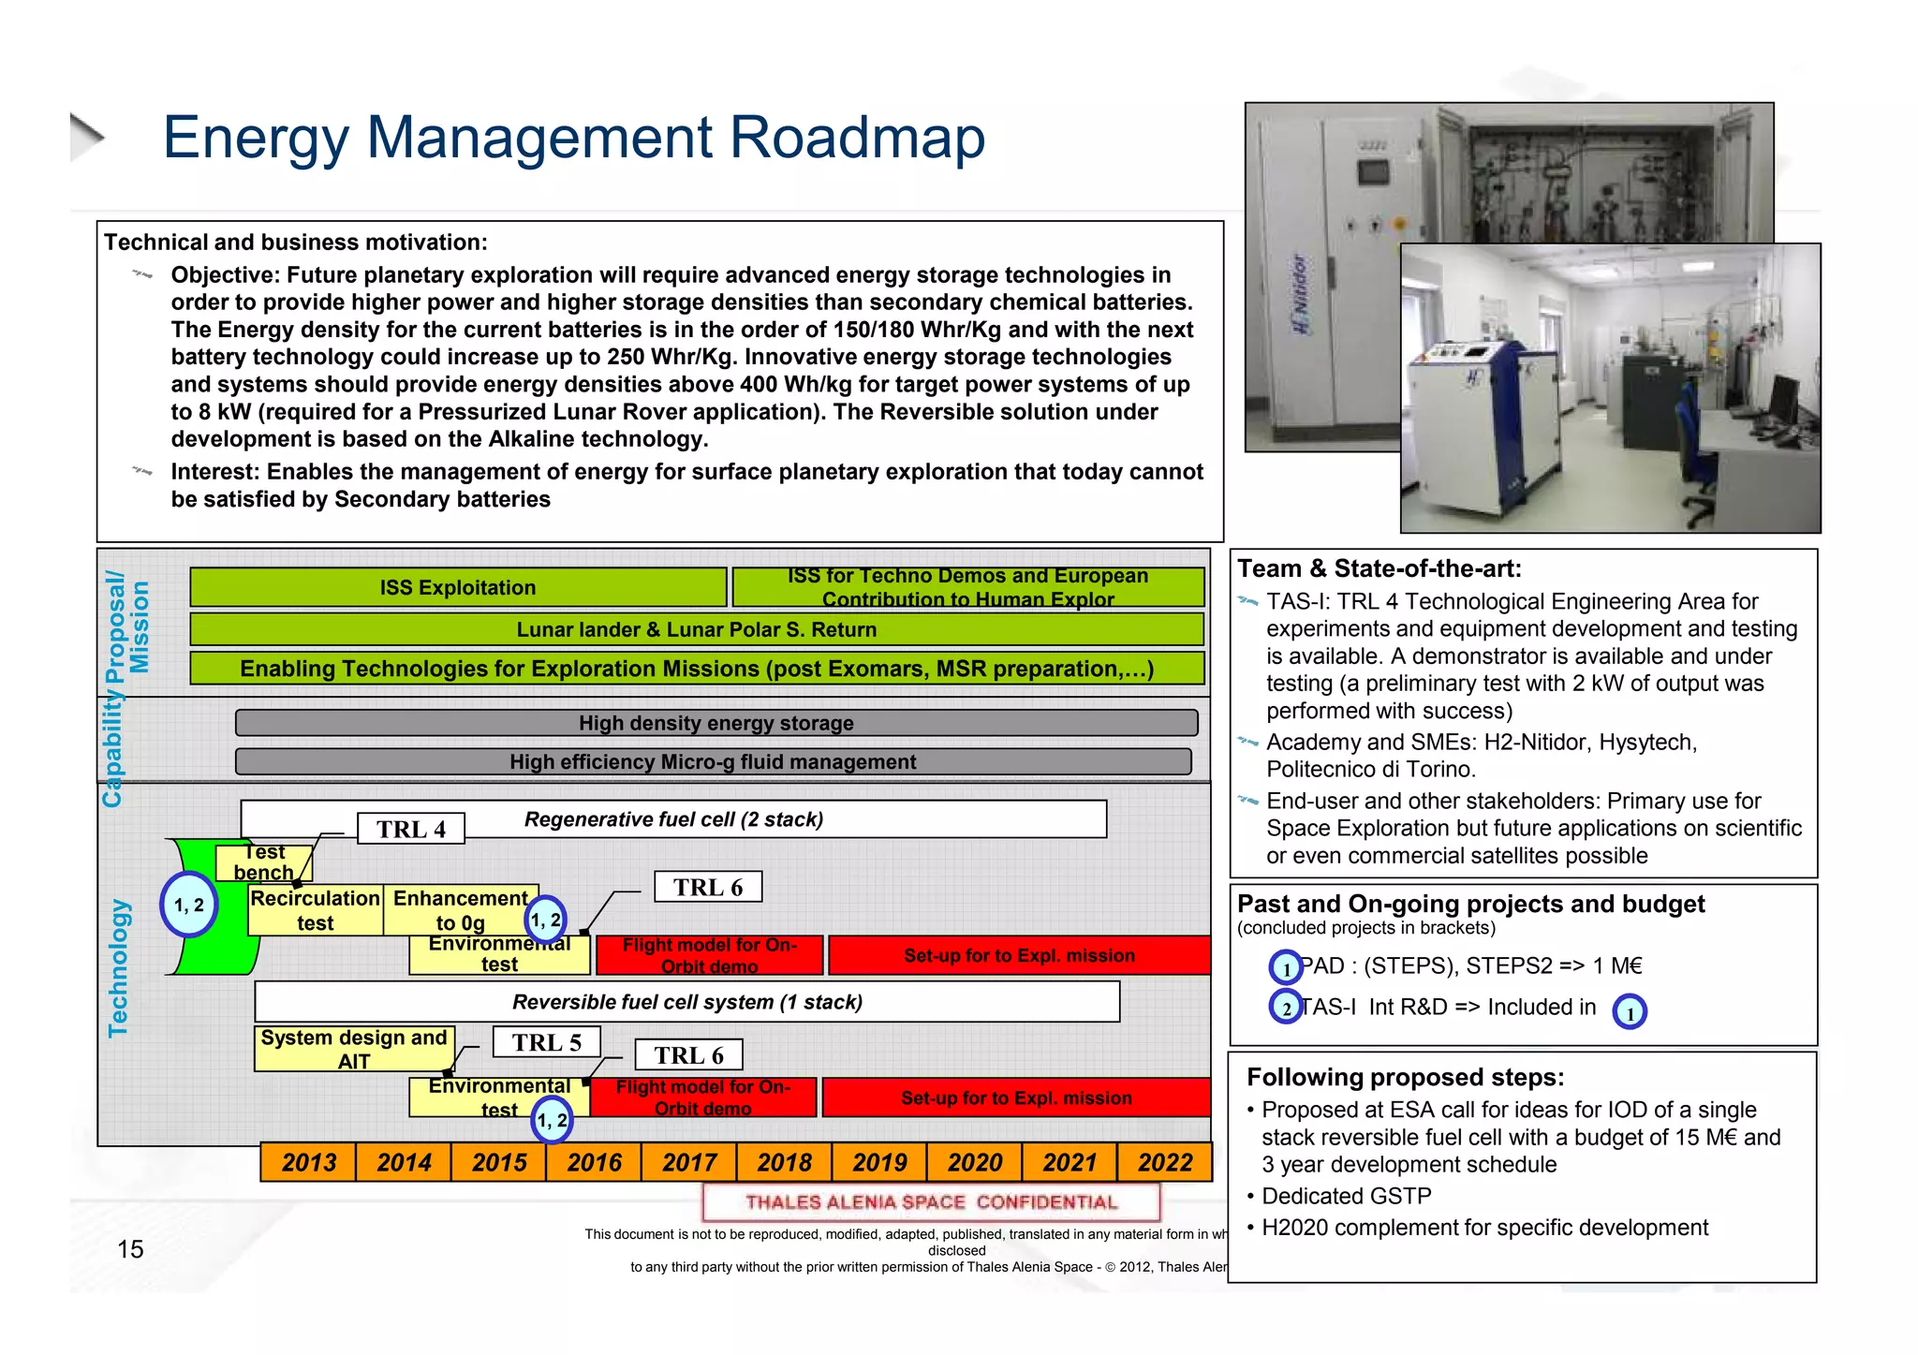The image size is (1918, 1355).
Task: Click the 1, 2 circle near Enhancement to 0g
Action: point(545,920)
